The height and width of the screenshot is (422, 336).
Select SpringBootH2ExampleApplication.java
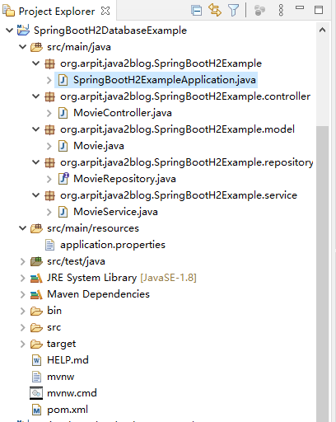165,80
